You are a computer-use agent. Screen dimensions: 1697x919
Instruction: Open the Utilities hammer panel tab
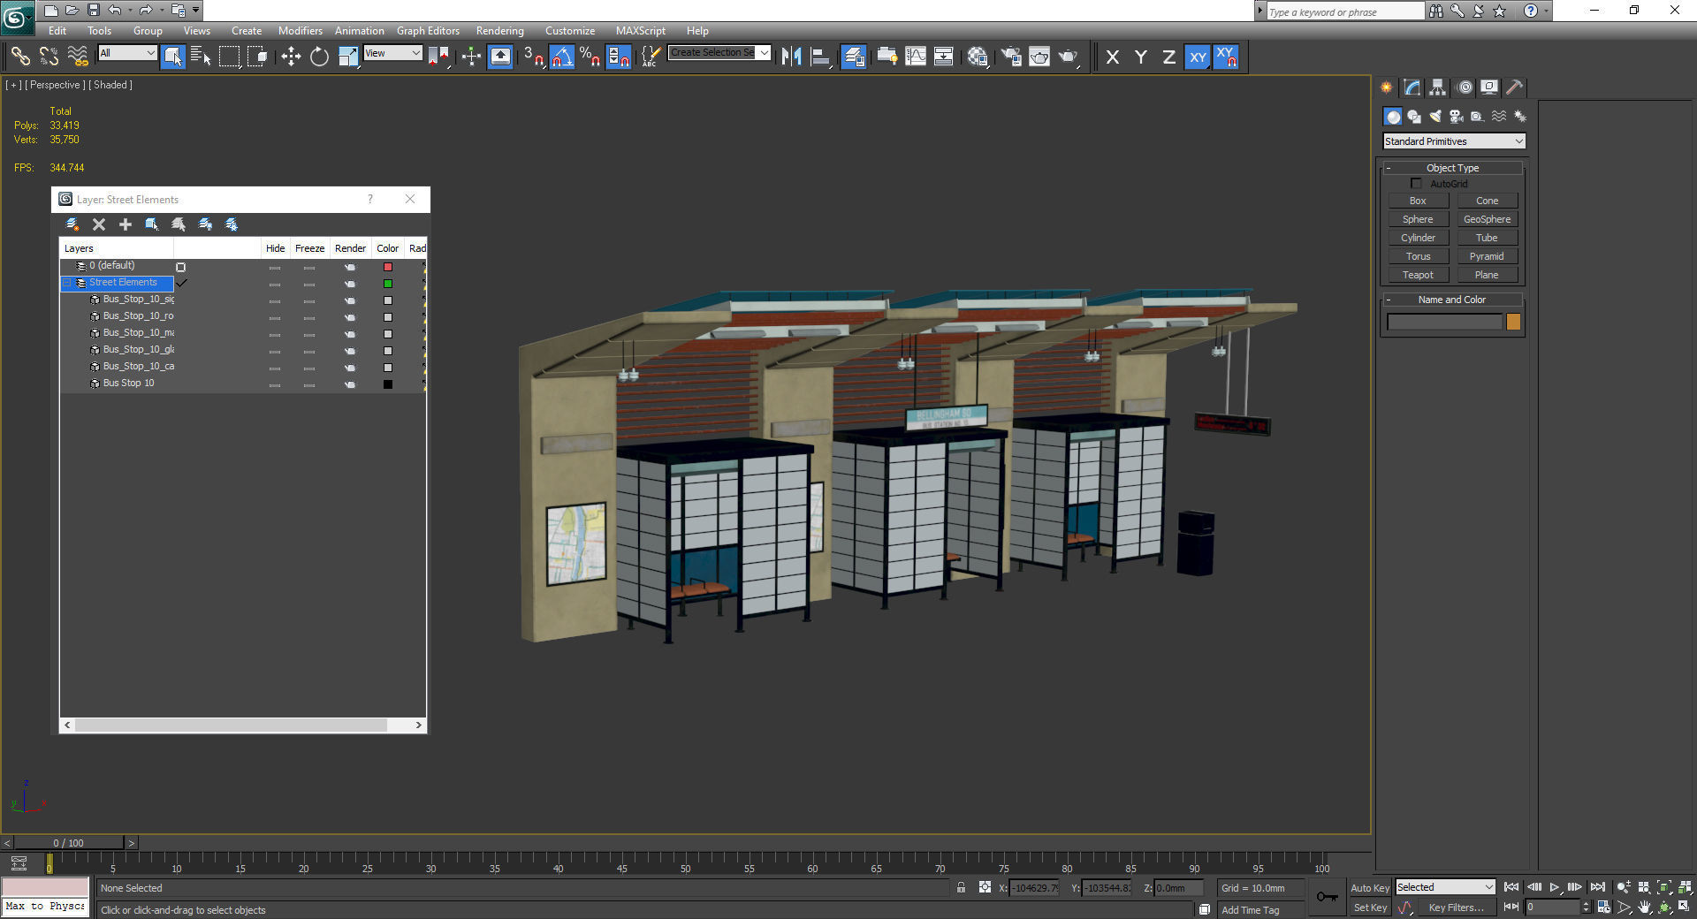(x=1515, y=87)
